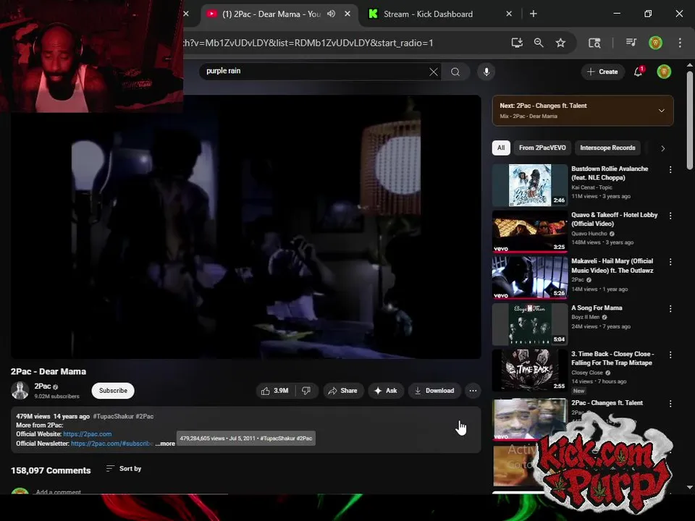Open Quavo & Takeoff Hotel Lobby thumbnail
This screenshot has height=521, width=695.
[x=530, y=232]
